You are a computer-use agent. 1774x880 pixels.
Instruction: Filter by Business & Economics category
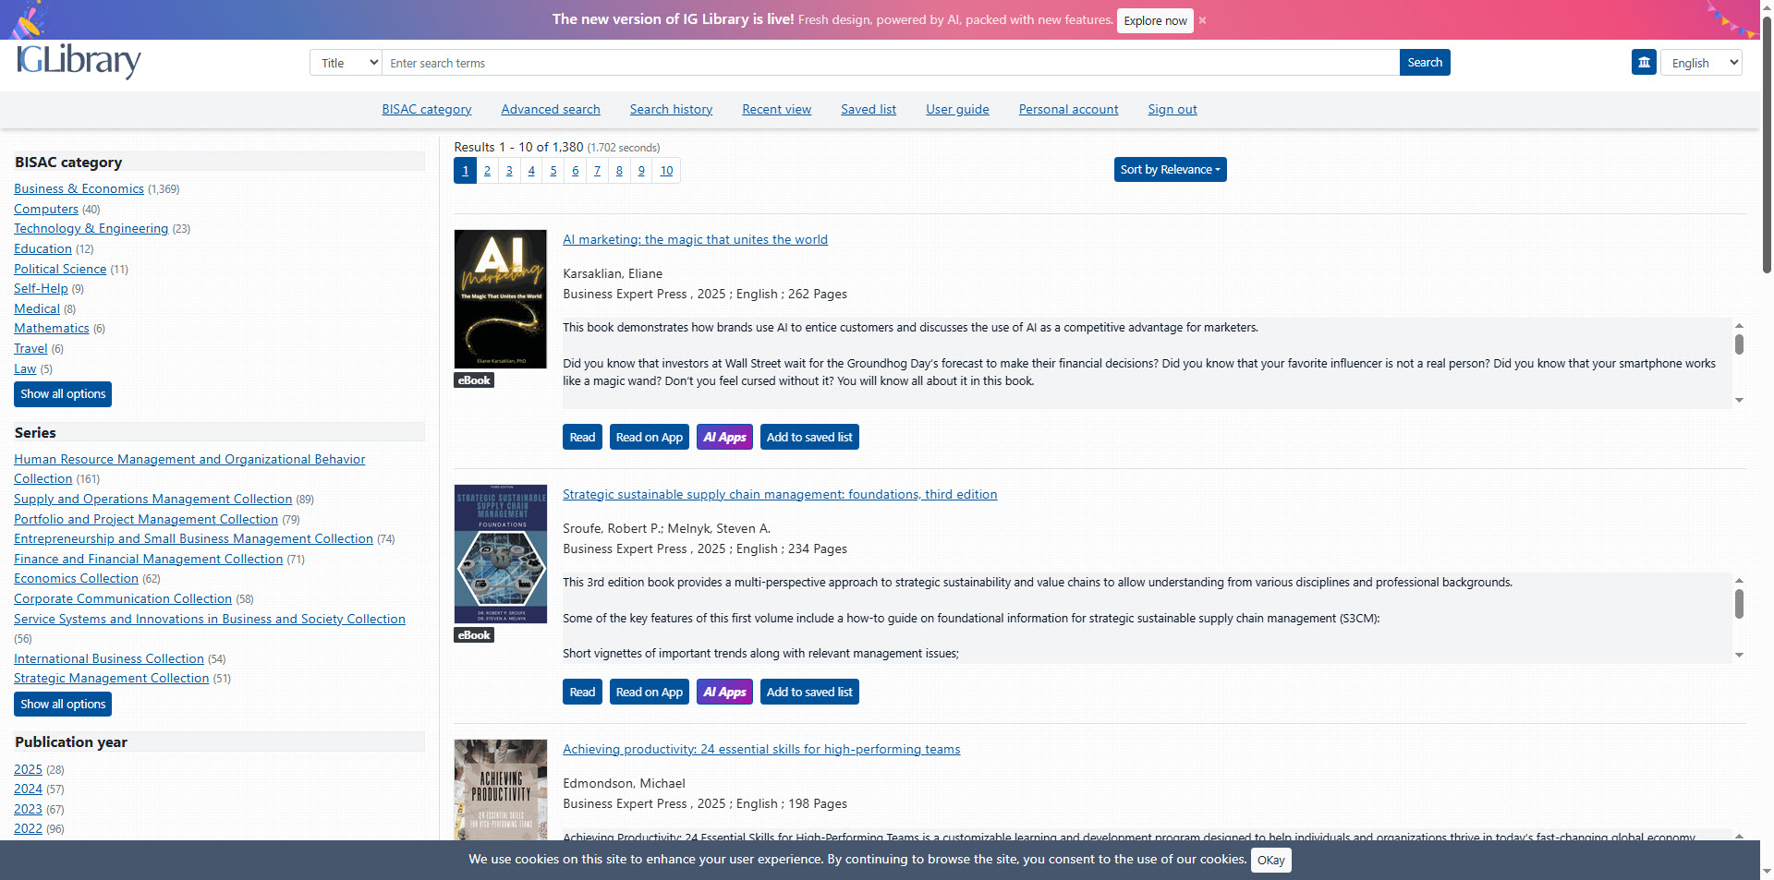click(79, 188)
